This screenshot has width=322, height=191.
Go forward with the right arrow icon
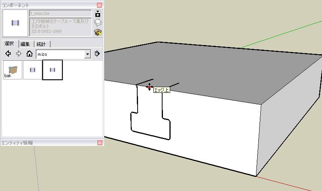(18, 53)
